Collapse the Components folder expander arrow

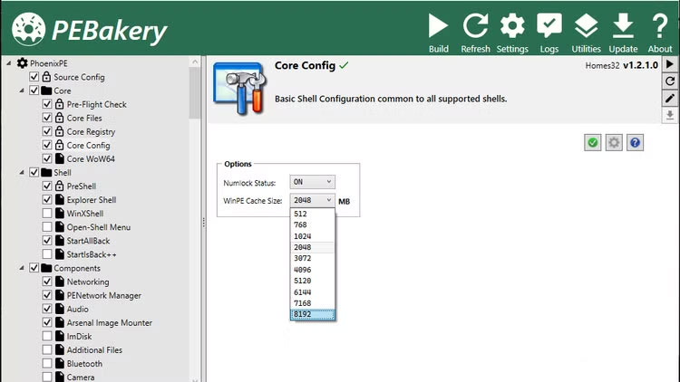[22, 268]
